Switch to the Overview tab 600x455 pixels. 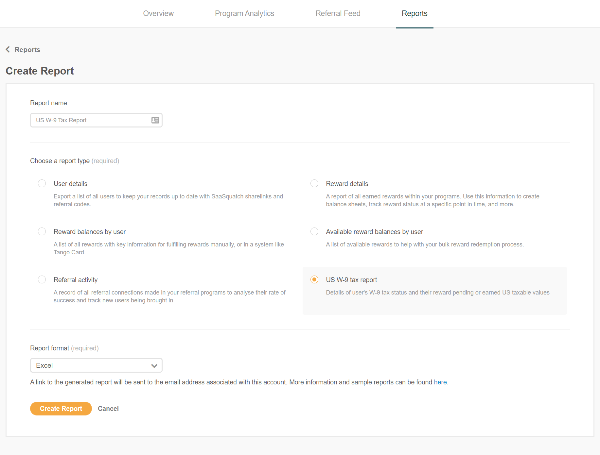[158, 13]
